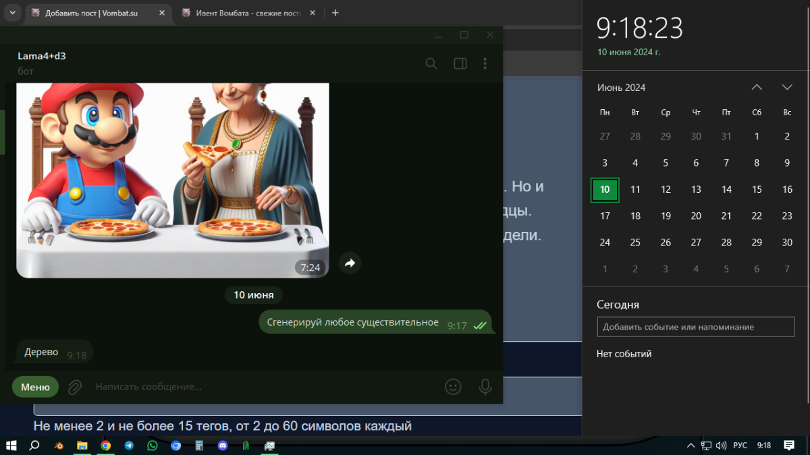Viewport: 810px width, 455px height.
Task: Open Chromium browser from the taskbar
Action: 175,446
